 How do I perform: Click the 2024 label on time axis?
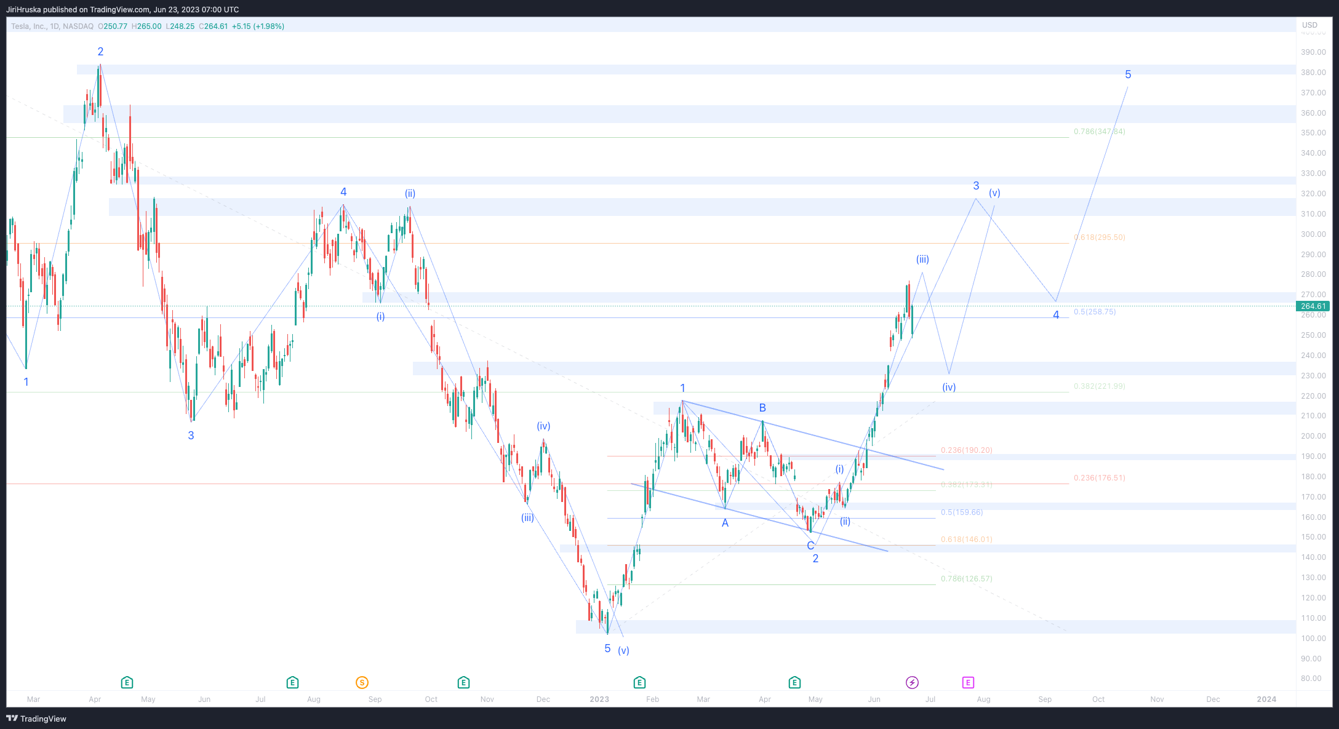pos(1266,699)
